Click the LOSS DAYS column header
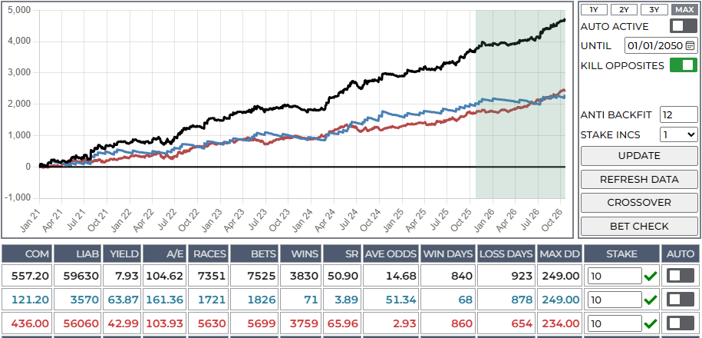702x338 pixels. pyautogui.click(x=507, y=253)
